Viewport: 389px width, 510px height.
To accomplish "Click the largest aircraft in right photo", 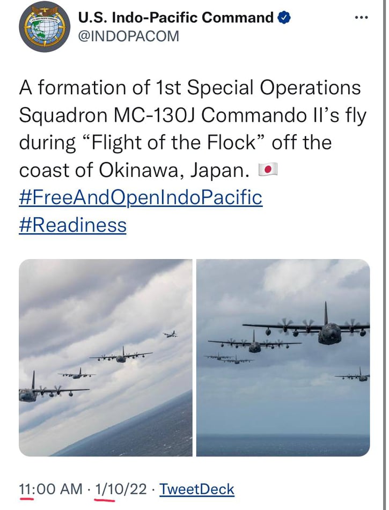I will [x=328, y=330].
